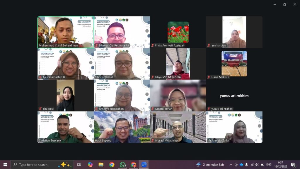Click the muted mic icon beside Dhimas Oki Permata Aji
This screenshot has width=300, height=169.
pos(96,45)
